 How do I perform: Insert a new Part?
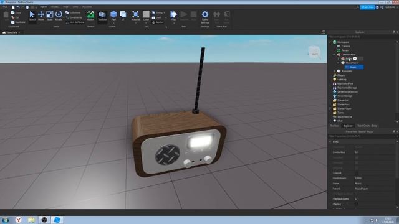(113, 15)
